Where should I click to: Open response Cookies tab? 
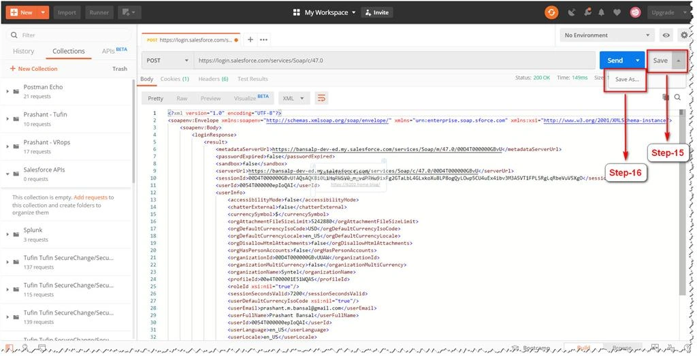click(175, 79)
